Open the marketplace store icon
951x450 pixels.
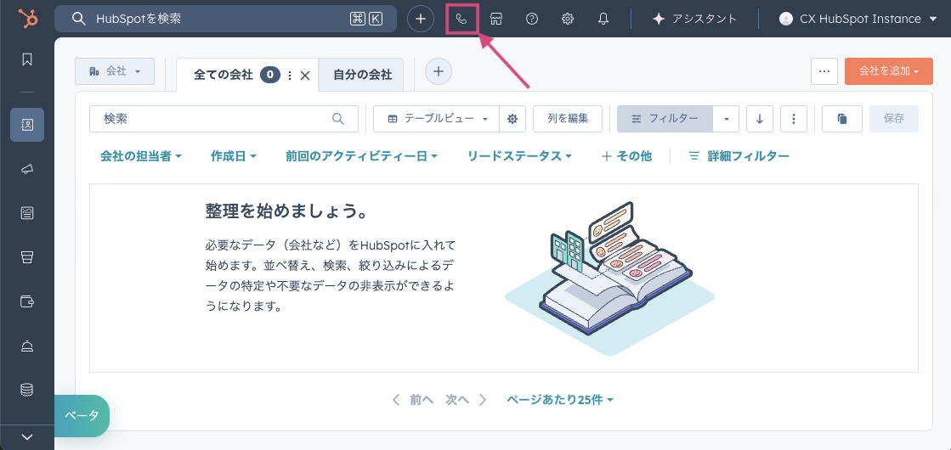497,19
